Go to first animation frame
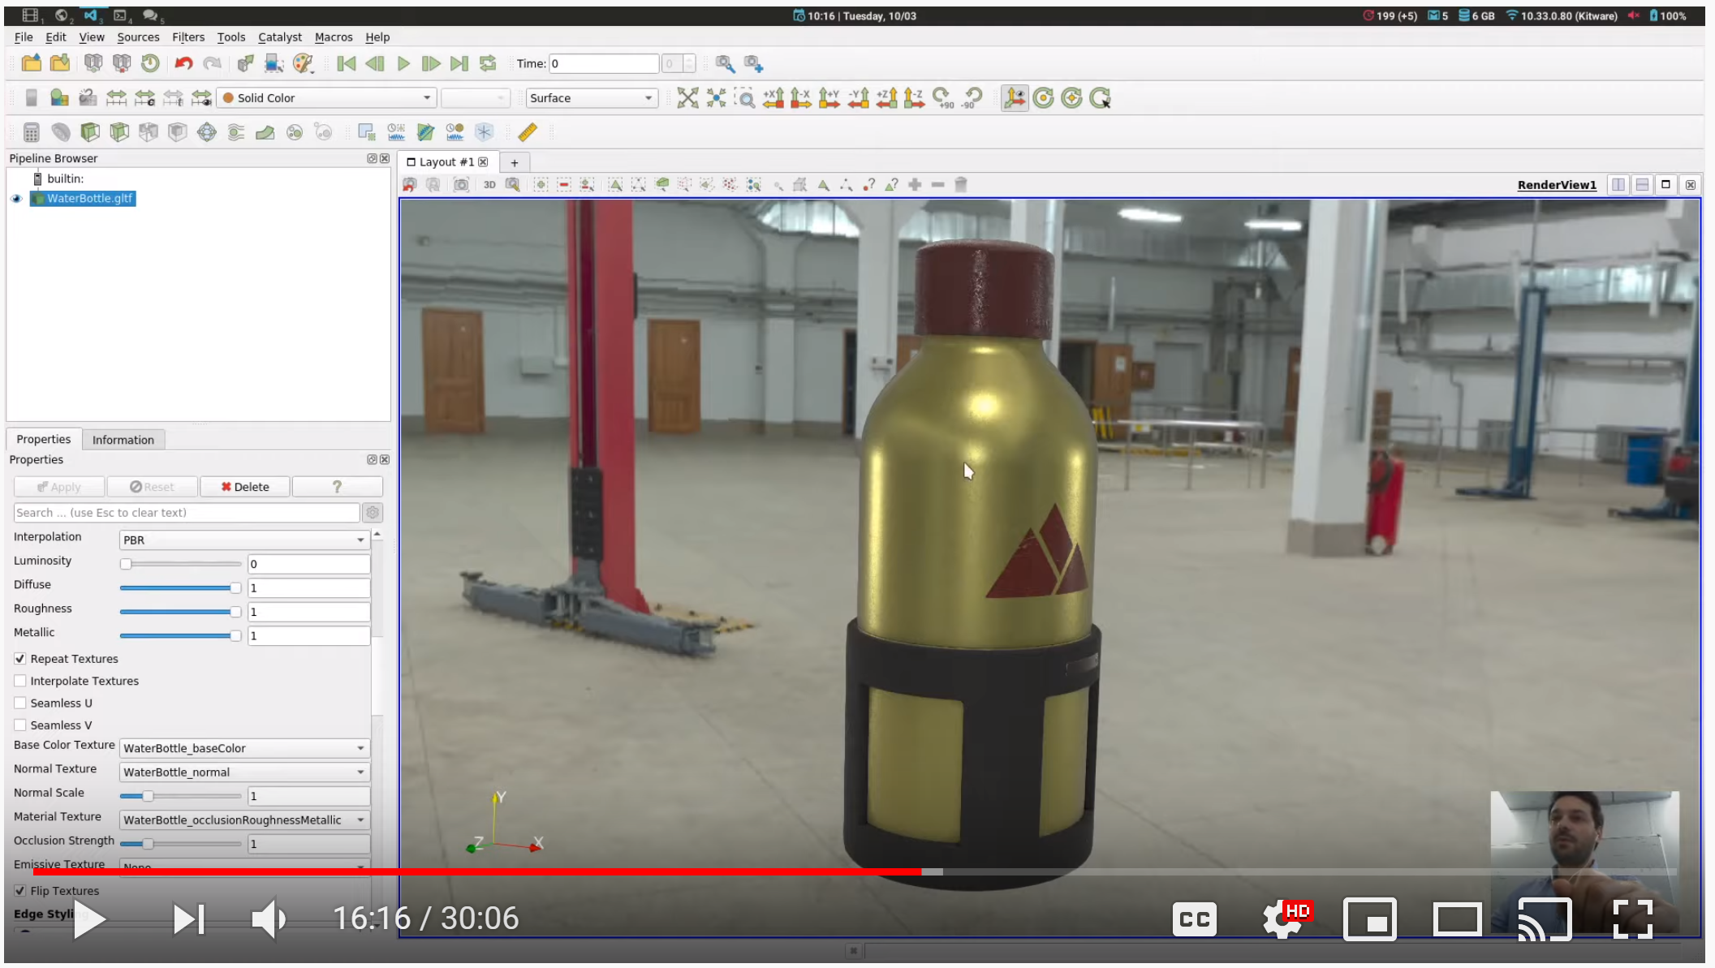 (x=347, y=63)
